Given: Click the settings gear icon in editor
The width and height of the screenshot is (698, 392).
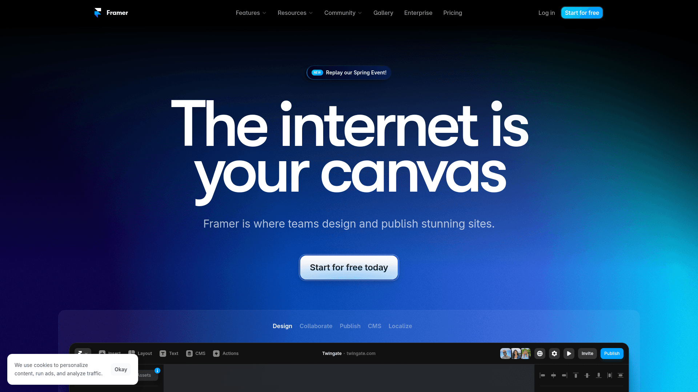Looking at the screenshot, I should click(x=554, y=353).
